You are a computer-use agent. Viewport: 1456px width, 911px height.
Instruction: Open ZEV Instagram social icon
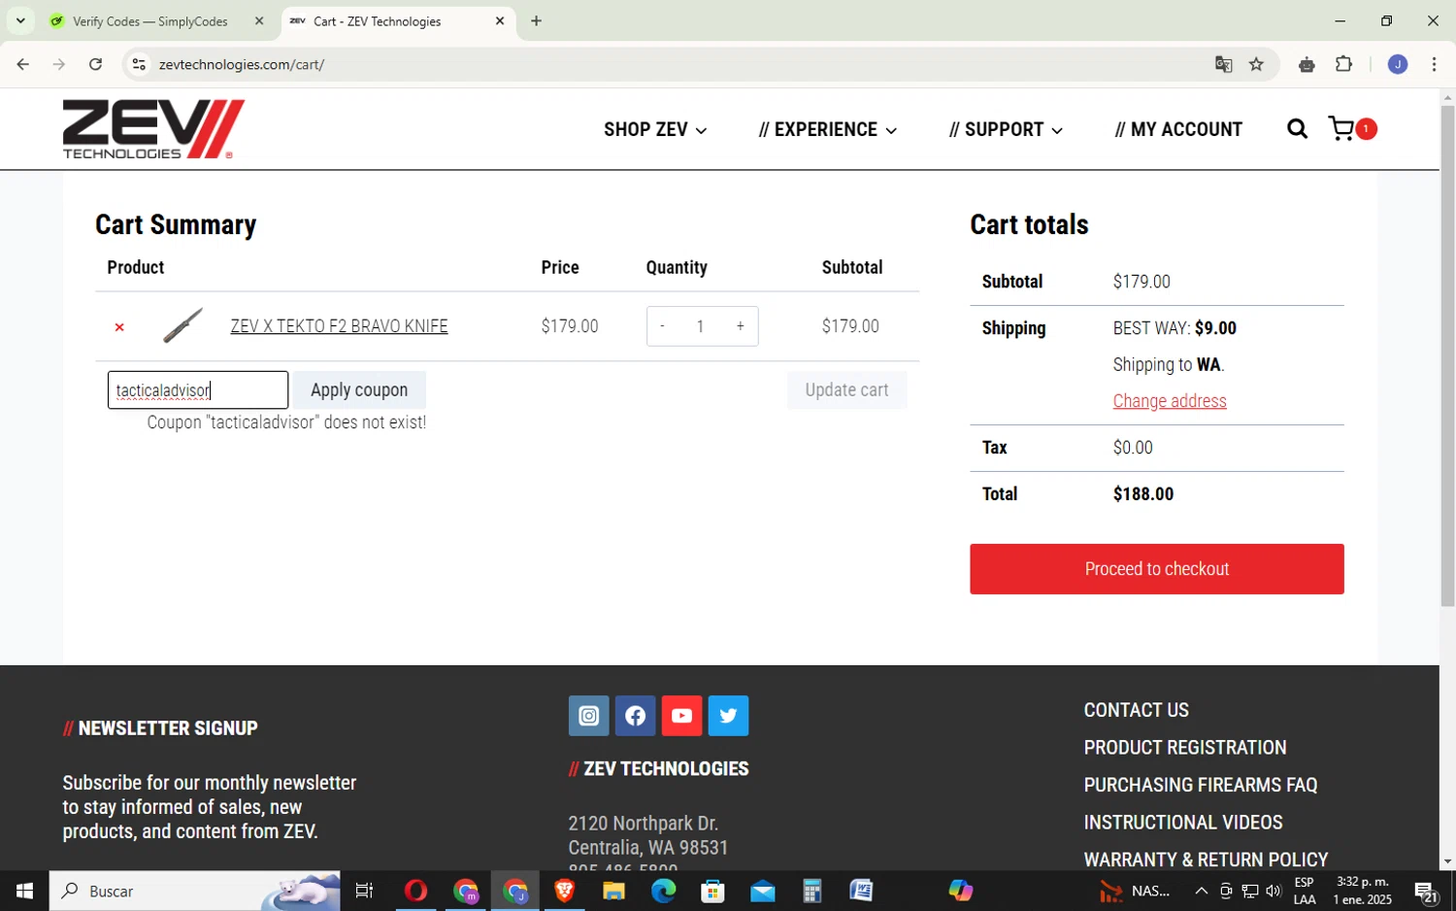pos(589,716)
